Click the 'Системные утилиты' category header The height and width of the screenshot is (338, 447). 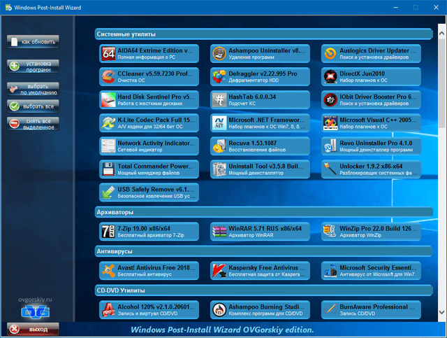126,34
